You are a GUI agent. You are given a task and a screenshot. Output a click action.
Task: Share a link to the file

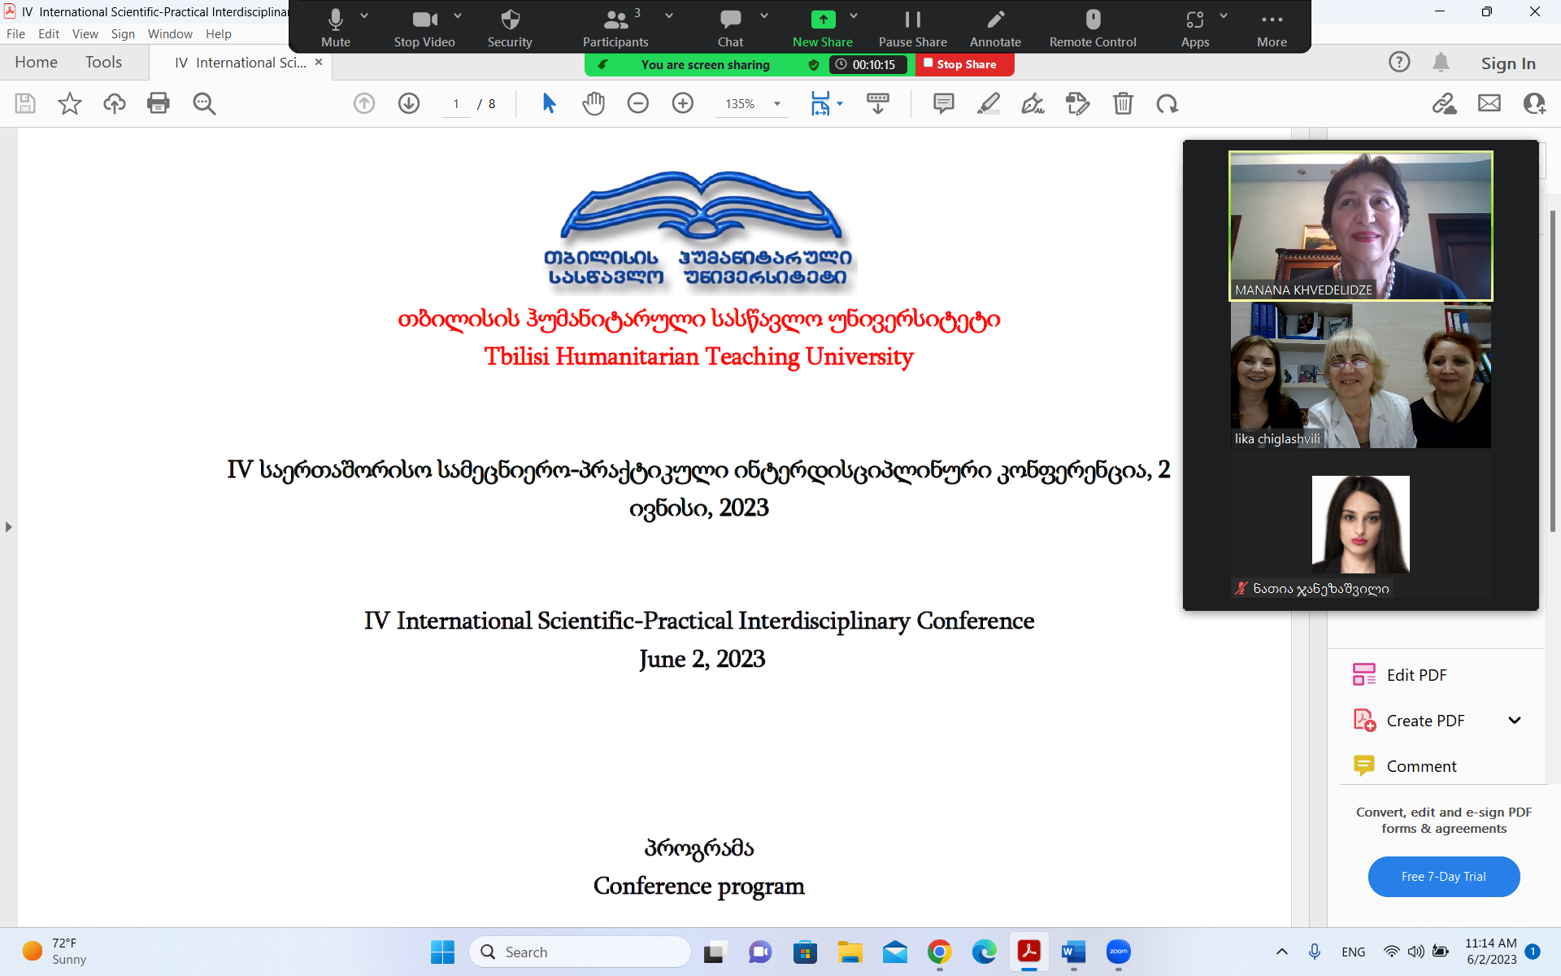(x=1444, y=103)
